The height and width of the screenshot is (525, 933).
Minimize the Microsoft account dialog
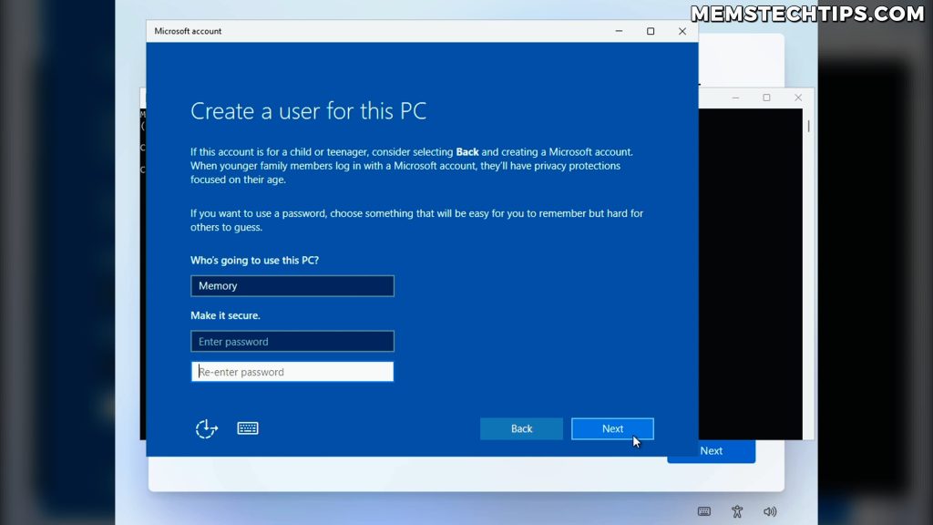tap(618, 30)
